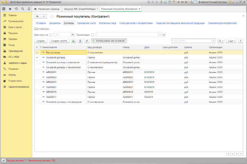The height and width of the screenshot is (164, 247).
Task: Click Использовать как основной button
Action: (109, 41)
